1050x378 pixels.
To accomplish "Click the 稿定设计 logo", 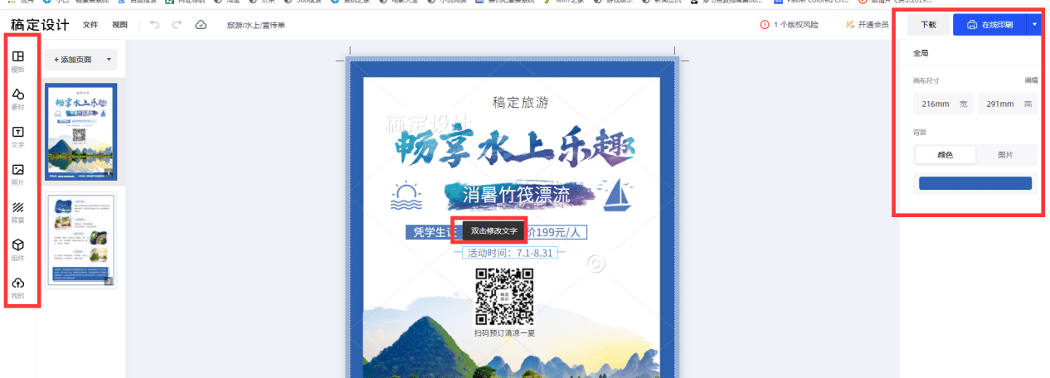I will tap(40, 25).
